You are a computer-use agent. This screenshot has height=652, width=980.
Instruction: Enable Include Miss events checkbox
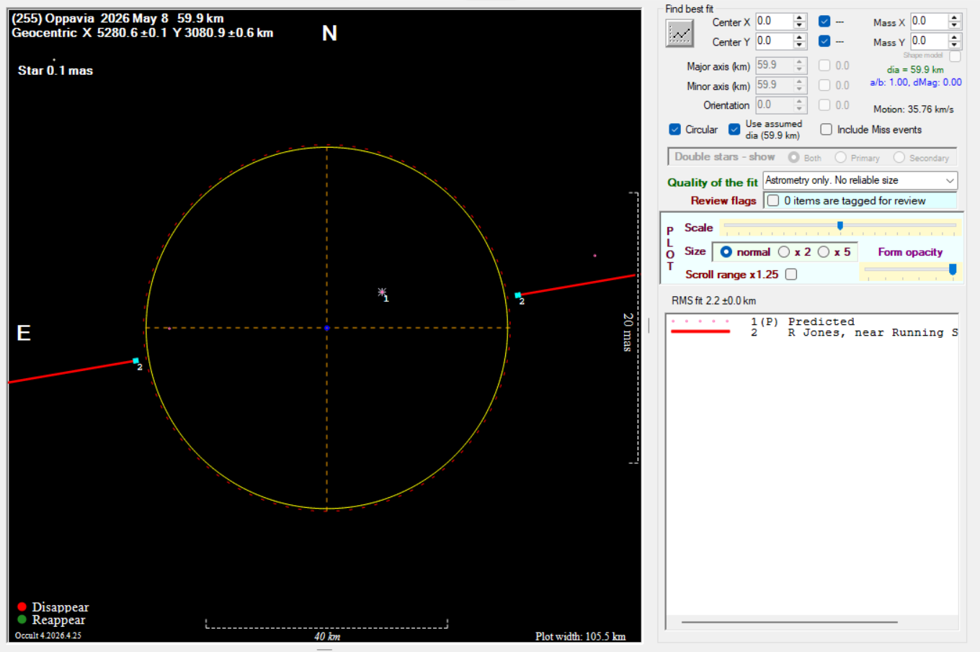click(x=827, y=130)
